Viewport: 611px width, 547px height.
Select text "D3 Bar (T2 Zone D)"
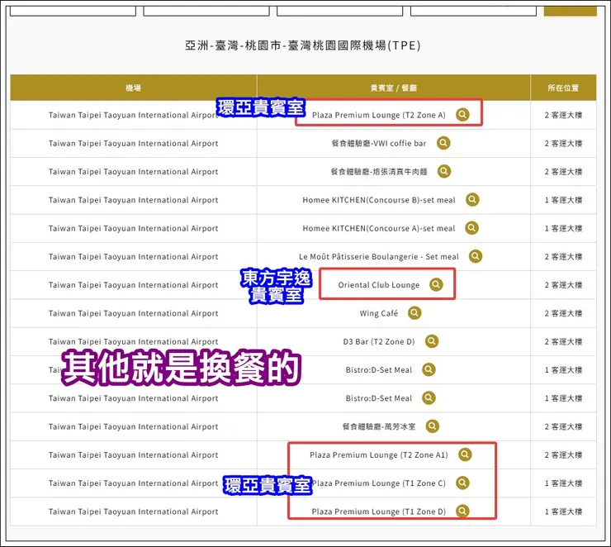pyautogui.click(x=379, y=341)
